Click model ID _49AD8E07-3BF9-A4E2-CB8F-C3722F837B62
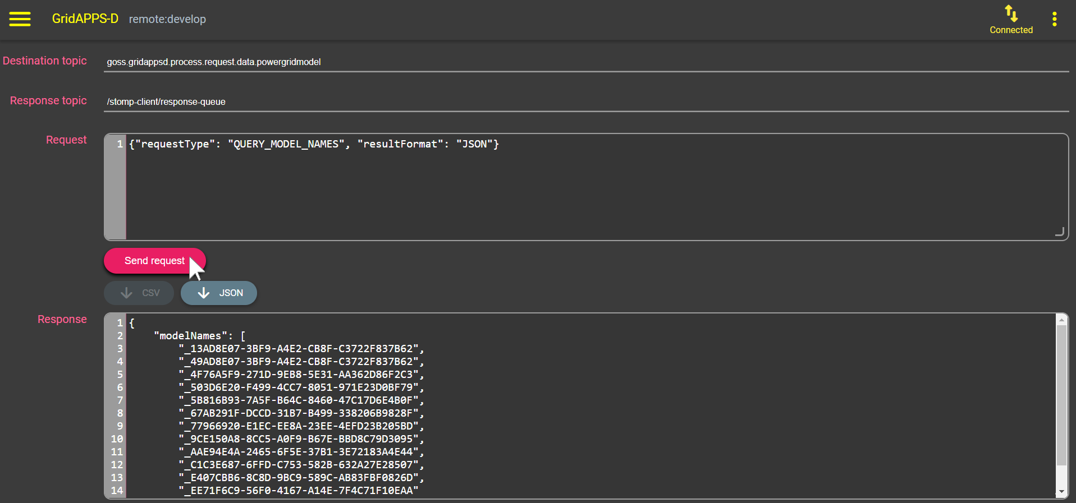 tap(299, 362)
